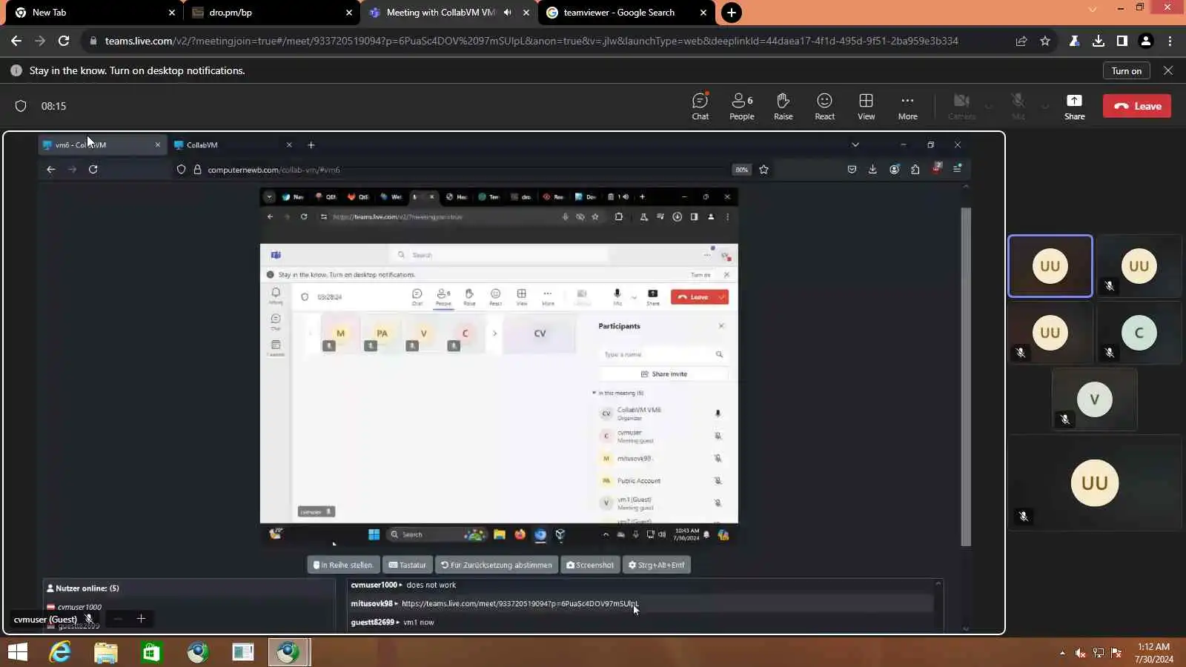Switch to teamviewer Google Search tab
This screenshot has height=667, width=1186.
click(626, 13)
